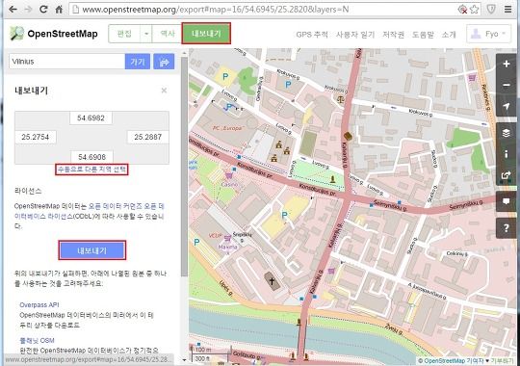The height and width of the screenshot is (366, 520).
Task: Open 도움말 help page
Action: click(423, 35)
